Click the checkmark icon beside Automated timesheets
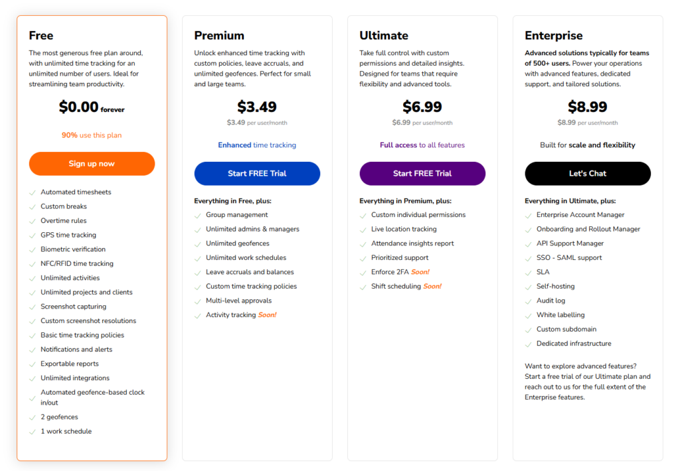Screen dimensions: 680x471 pos(33,192)
